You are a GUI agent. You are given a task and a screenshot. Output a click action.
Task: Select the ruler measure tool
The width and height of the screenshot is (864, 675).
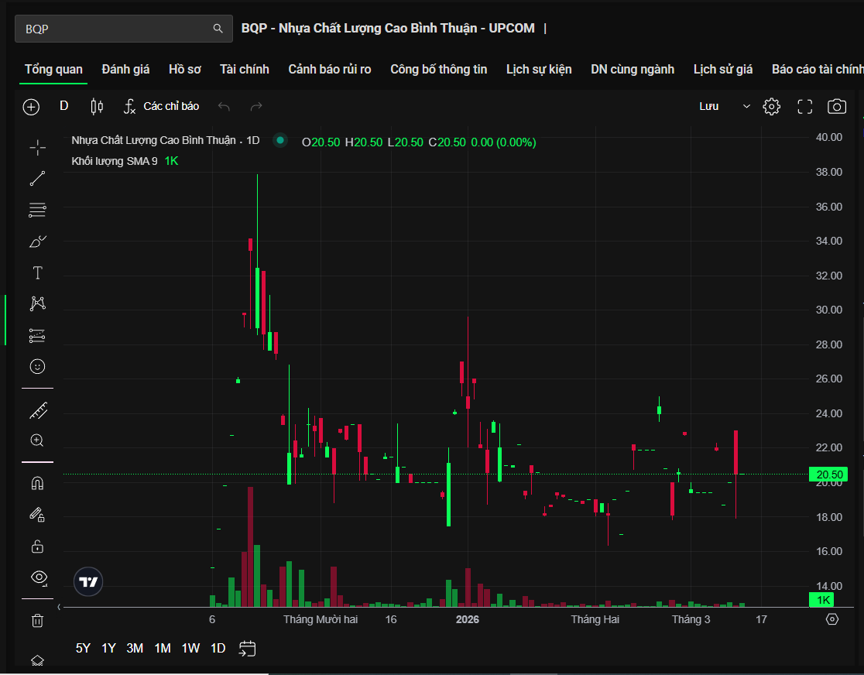(x=37, y=410)
